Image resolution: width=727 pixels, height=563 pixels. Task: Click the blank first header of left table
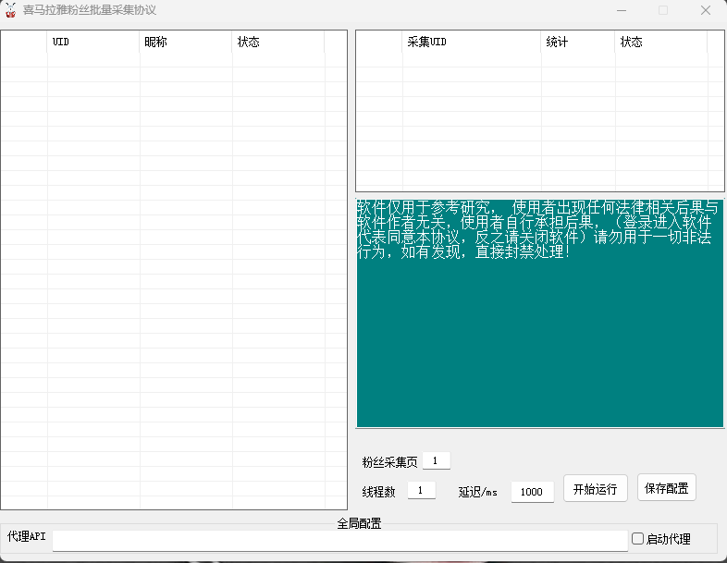point(24,43)
